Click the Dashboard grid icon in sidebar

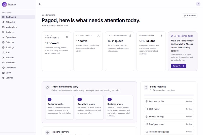[x=3, y=17]
